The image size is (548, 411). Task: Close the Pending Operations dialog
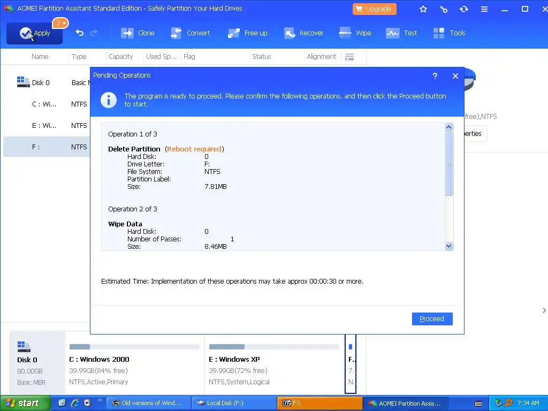pyautogui.click(x=455, y=76)
